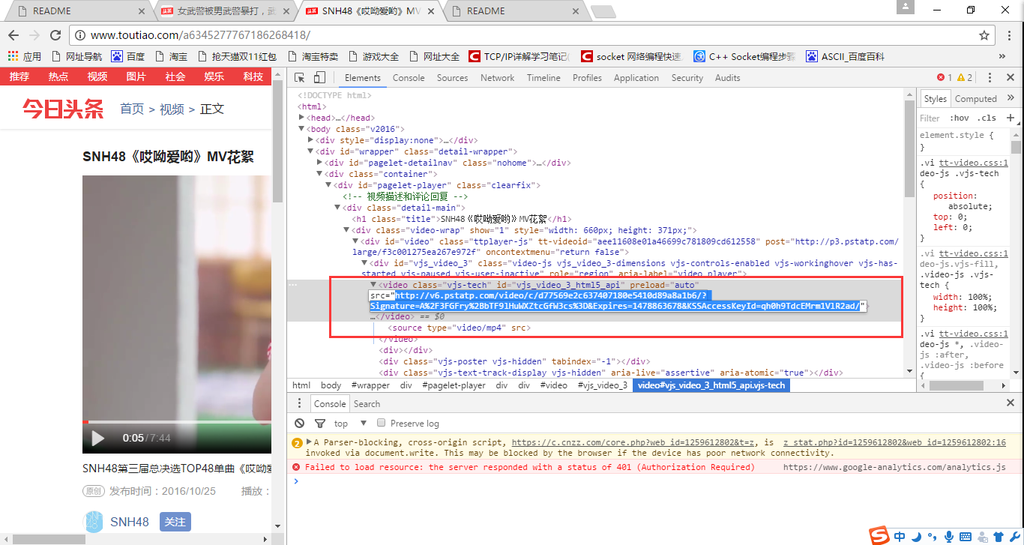This screenshot has width=1024, height=545.
Task: Toggle the device toolbar icon
Action: 319,78
